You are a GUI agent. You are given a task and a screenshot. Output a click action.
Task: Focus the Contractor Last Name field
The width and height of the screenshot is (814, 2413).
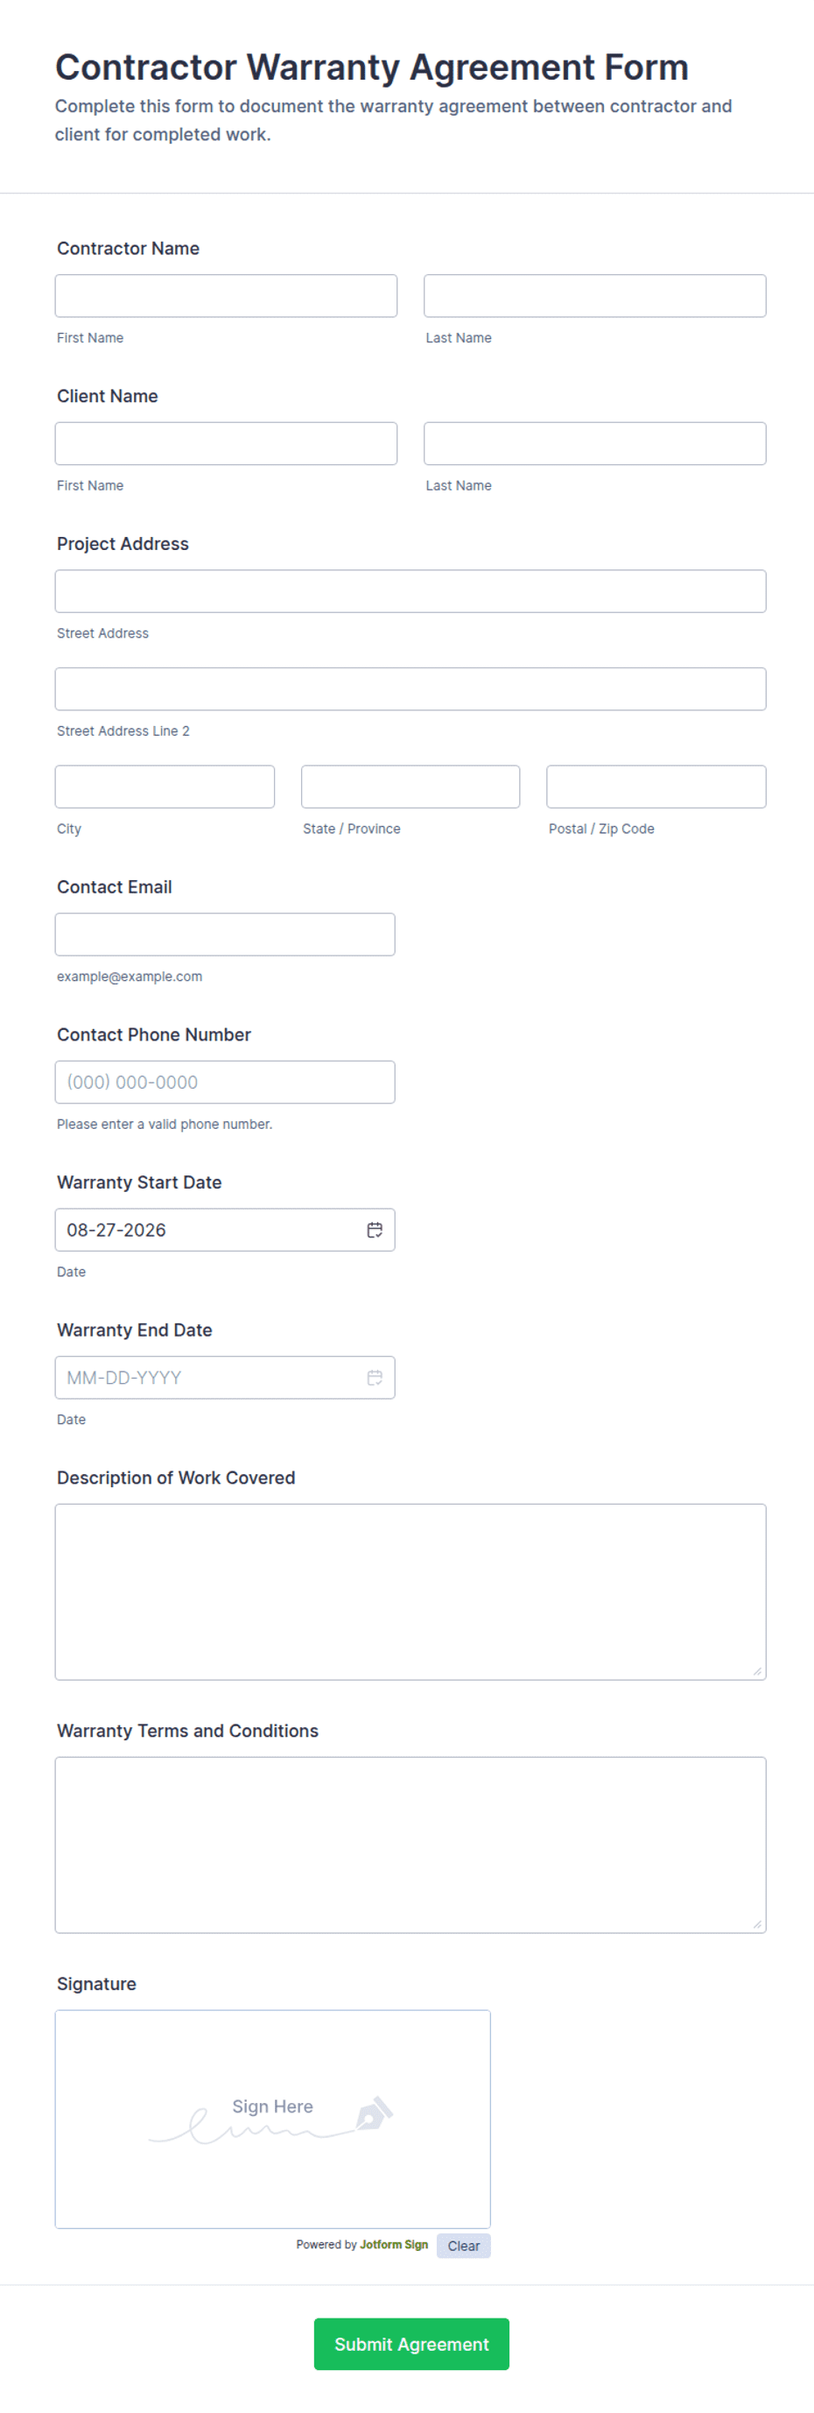(595, 296)
